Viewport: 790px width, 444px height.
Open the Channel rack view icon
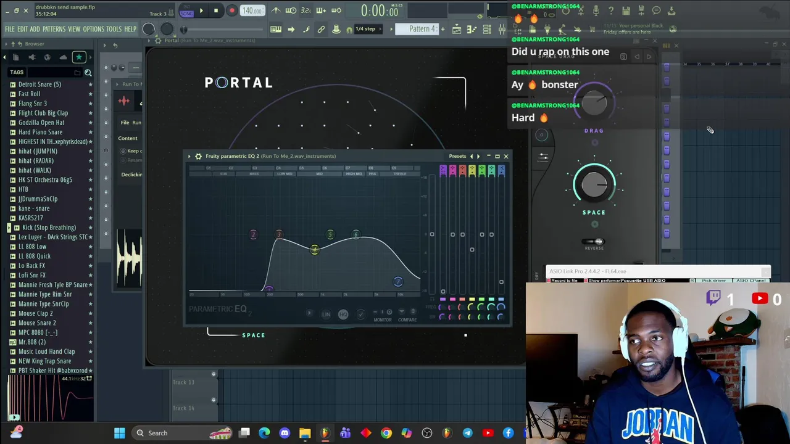click(x=487, y=29)
